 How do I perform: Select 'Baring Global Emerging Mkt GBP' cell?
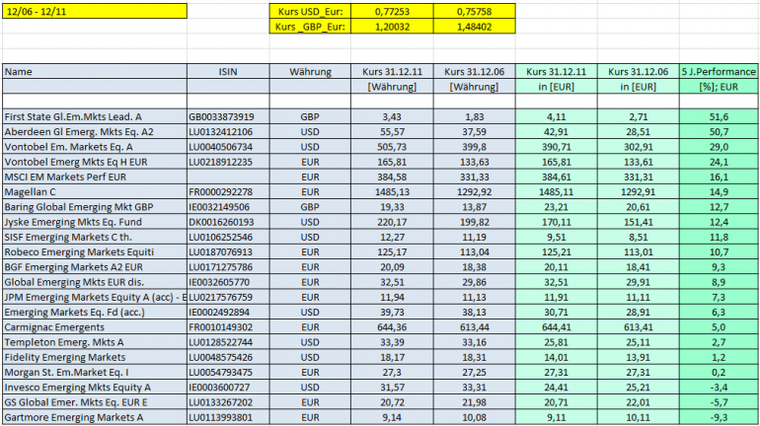(95, 207)
